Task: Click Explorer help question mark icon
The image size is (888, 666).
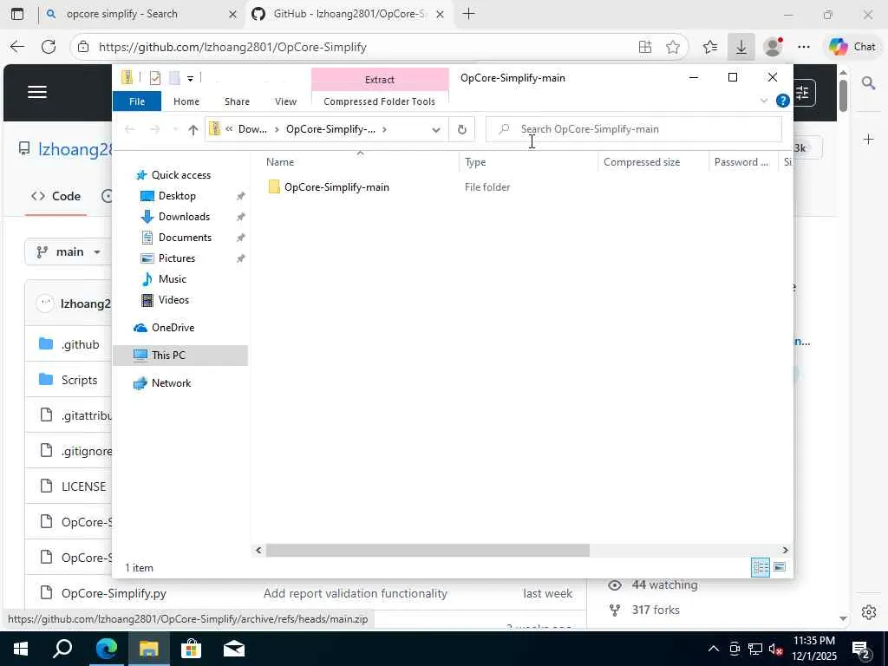Action: [x=783, y=101]
